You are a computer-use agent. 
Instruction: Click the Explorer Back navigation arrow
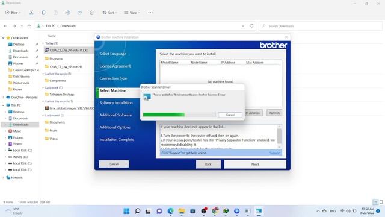point(5,26)
